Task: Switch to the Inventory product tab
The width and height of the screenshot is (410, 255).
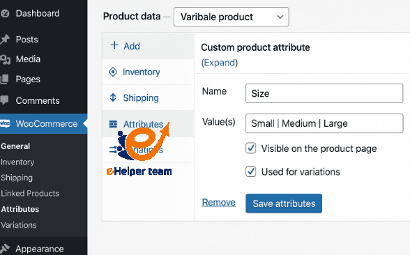Action: [148, 72]
